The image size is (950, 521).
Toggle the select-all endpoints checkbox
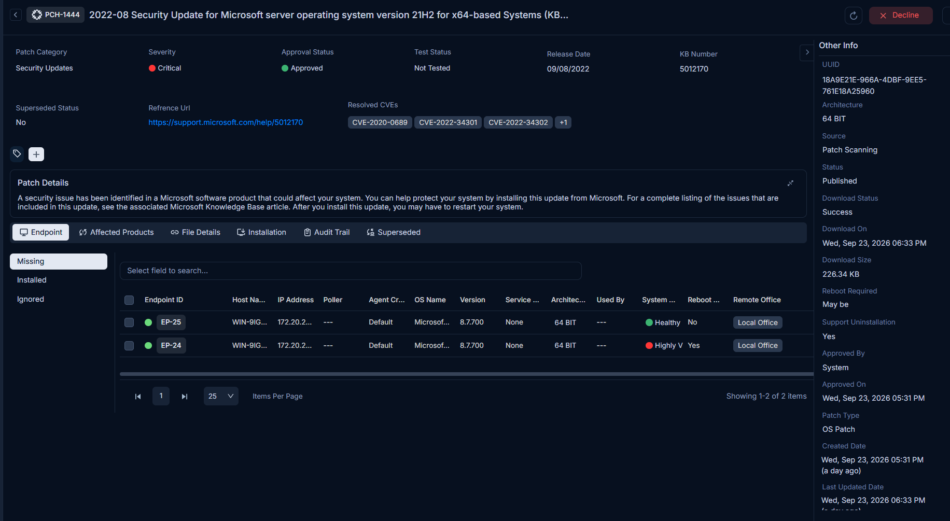coord(129,300)
